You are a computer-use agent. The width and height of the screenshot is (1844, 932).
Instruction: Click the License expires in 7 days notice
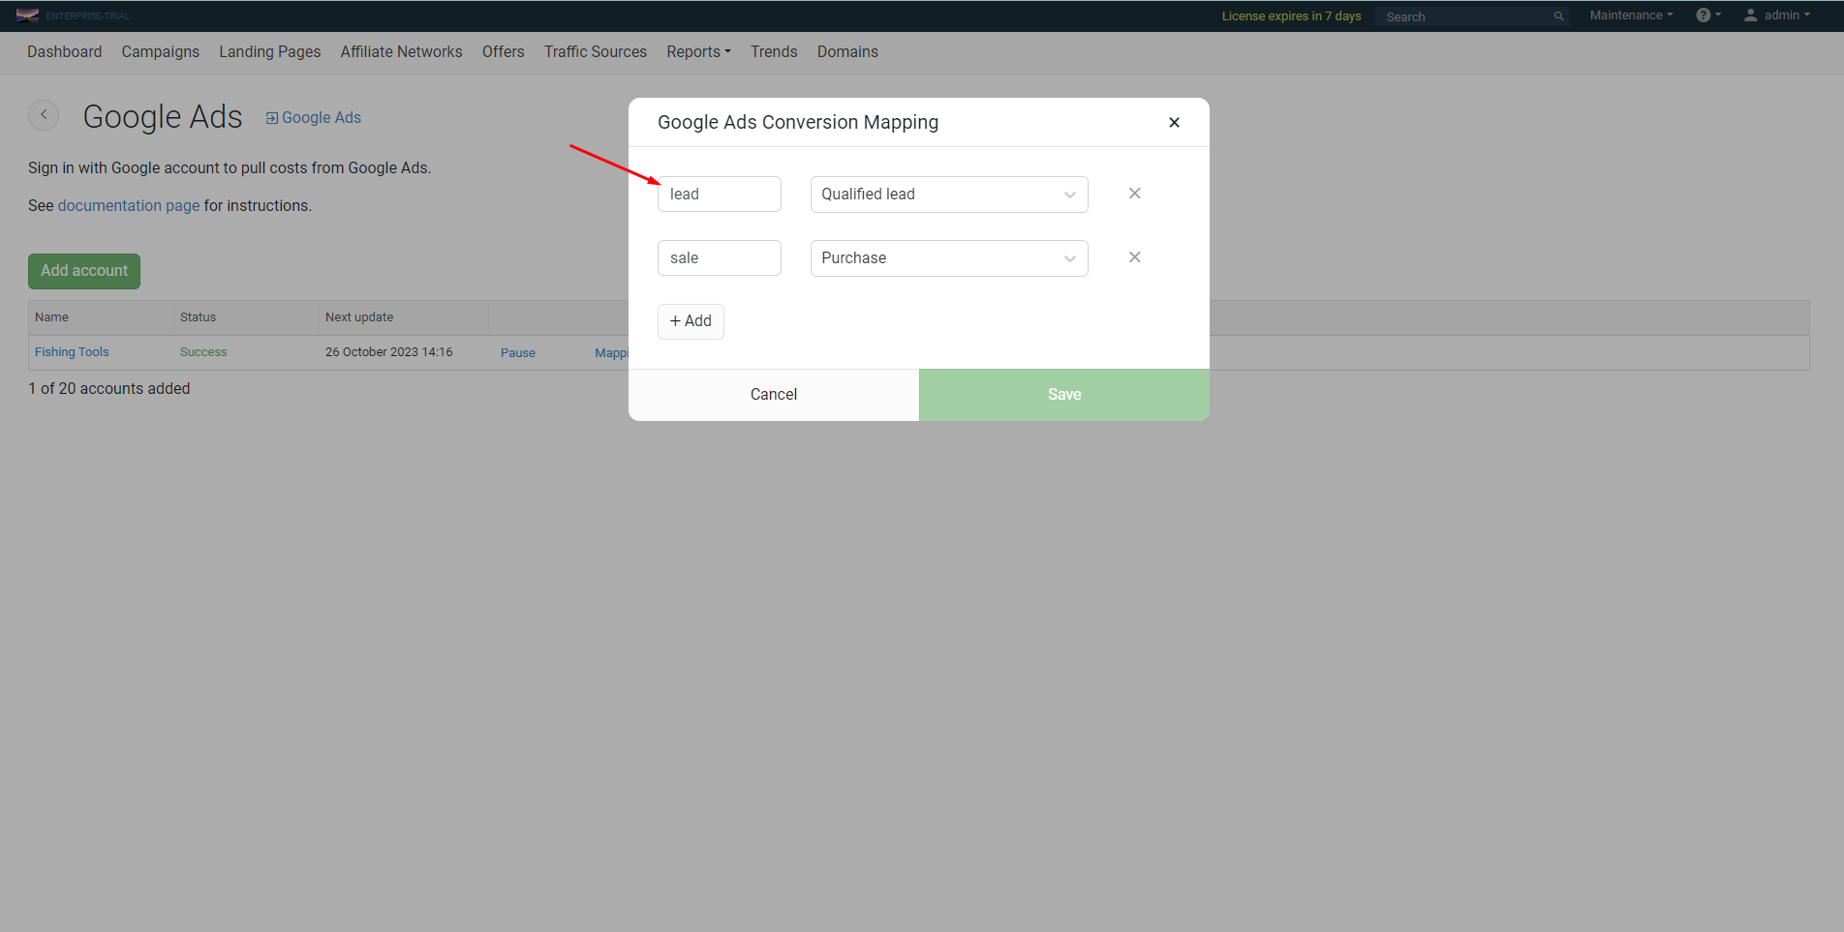click(x=1291, y=16)
